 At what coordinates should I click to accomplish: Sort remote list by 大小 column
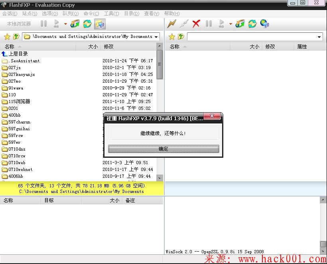[x=246, y=47]
